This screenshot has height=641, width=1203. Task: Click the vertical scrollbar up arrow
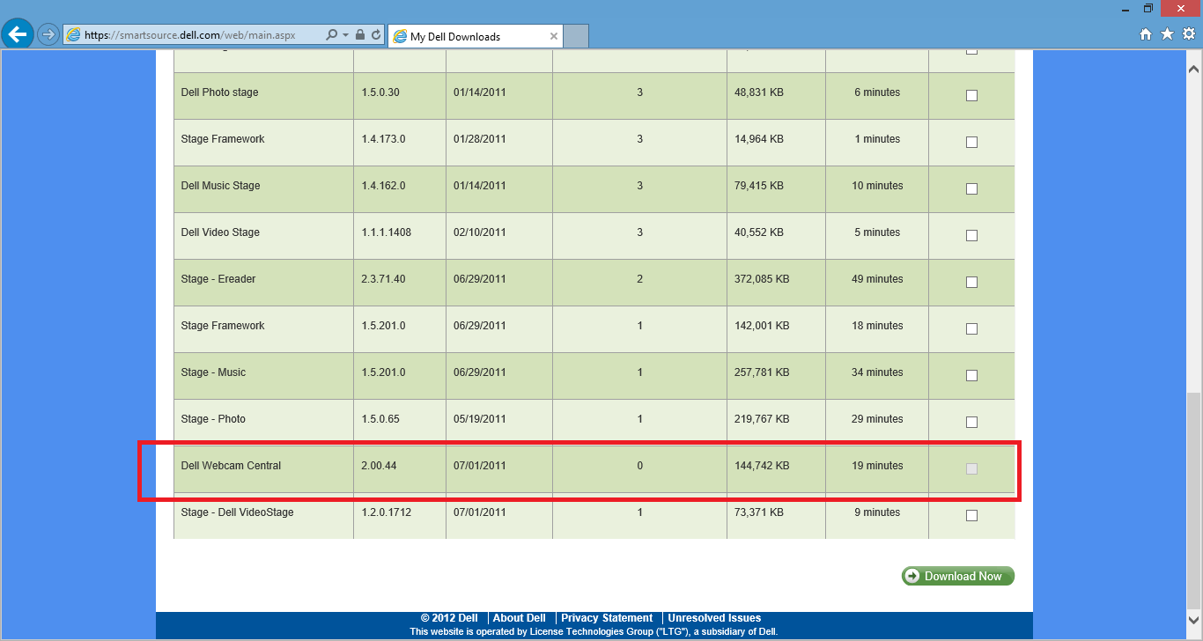point(1194,68)
